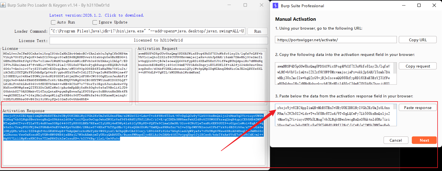Image resolution: width=442 pixels, height=171 pixels.
Task: Click into the Loader Command field
Action: (x=147, y=31)
